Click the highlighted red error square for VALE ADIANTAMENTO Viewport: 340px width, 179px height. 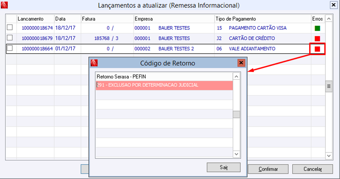(317, 49)
